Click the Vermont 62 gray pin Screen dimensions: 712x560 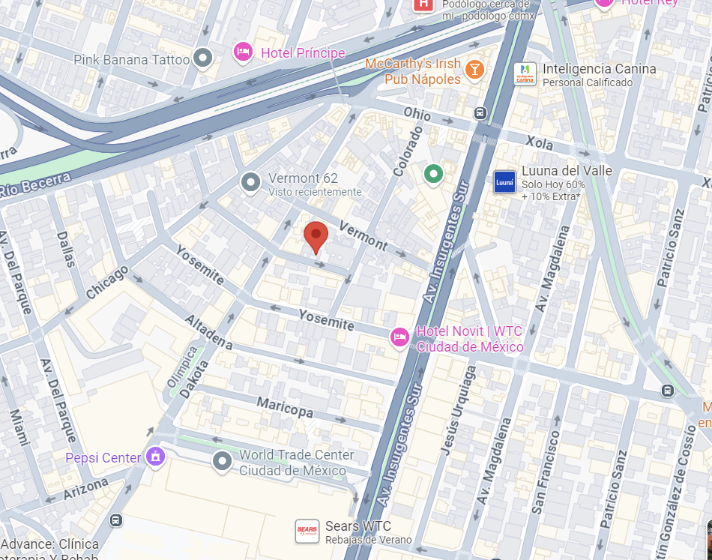tap(250, 183)
